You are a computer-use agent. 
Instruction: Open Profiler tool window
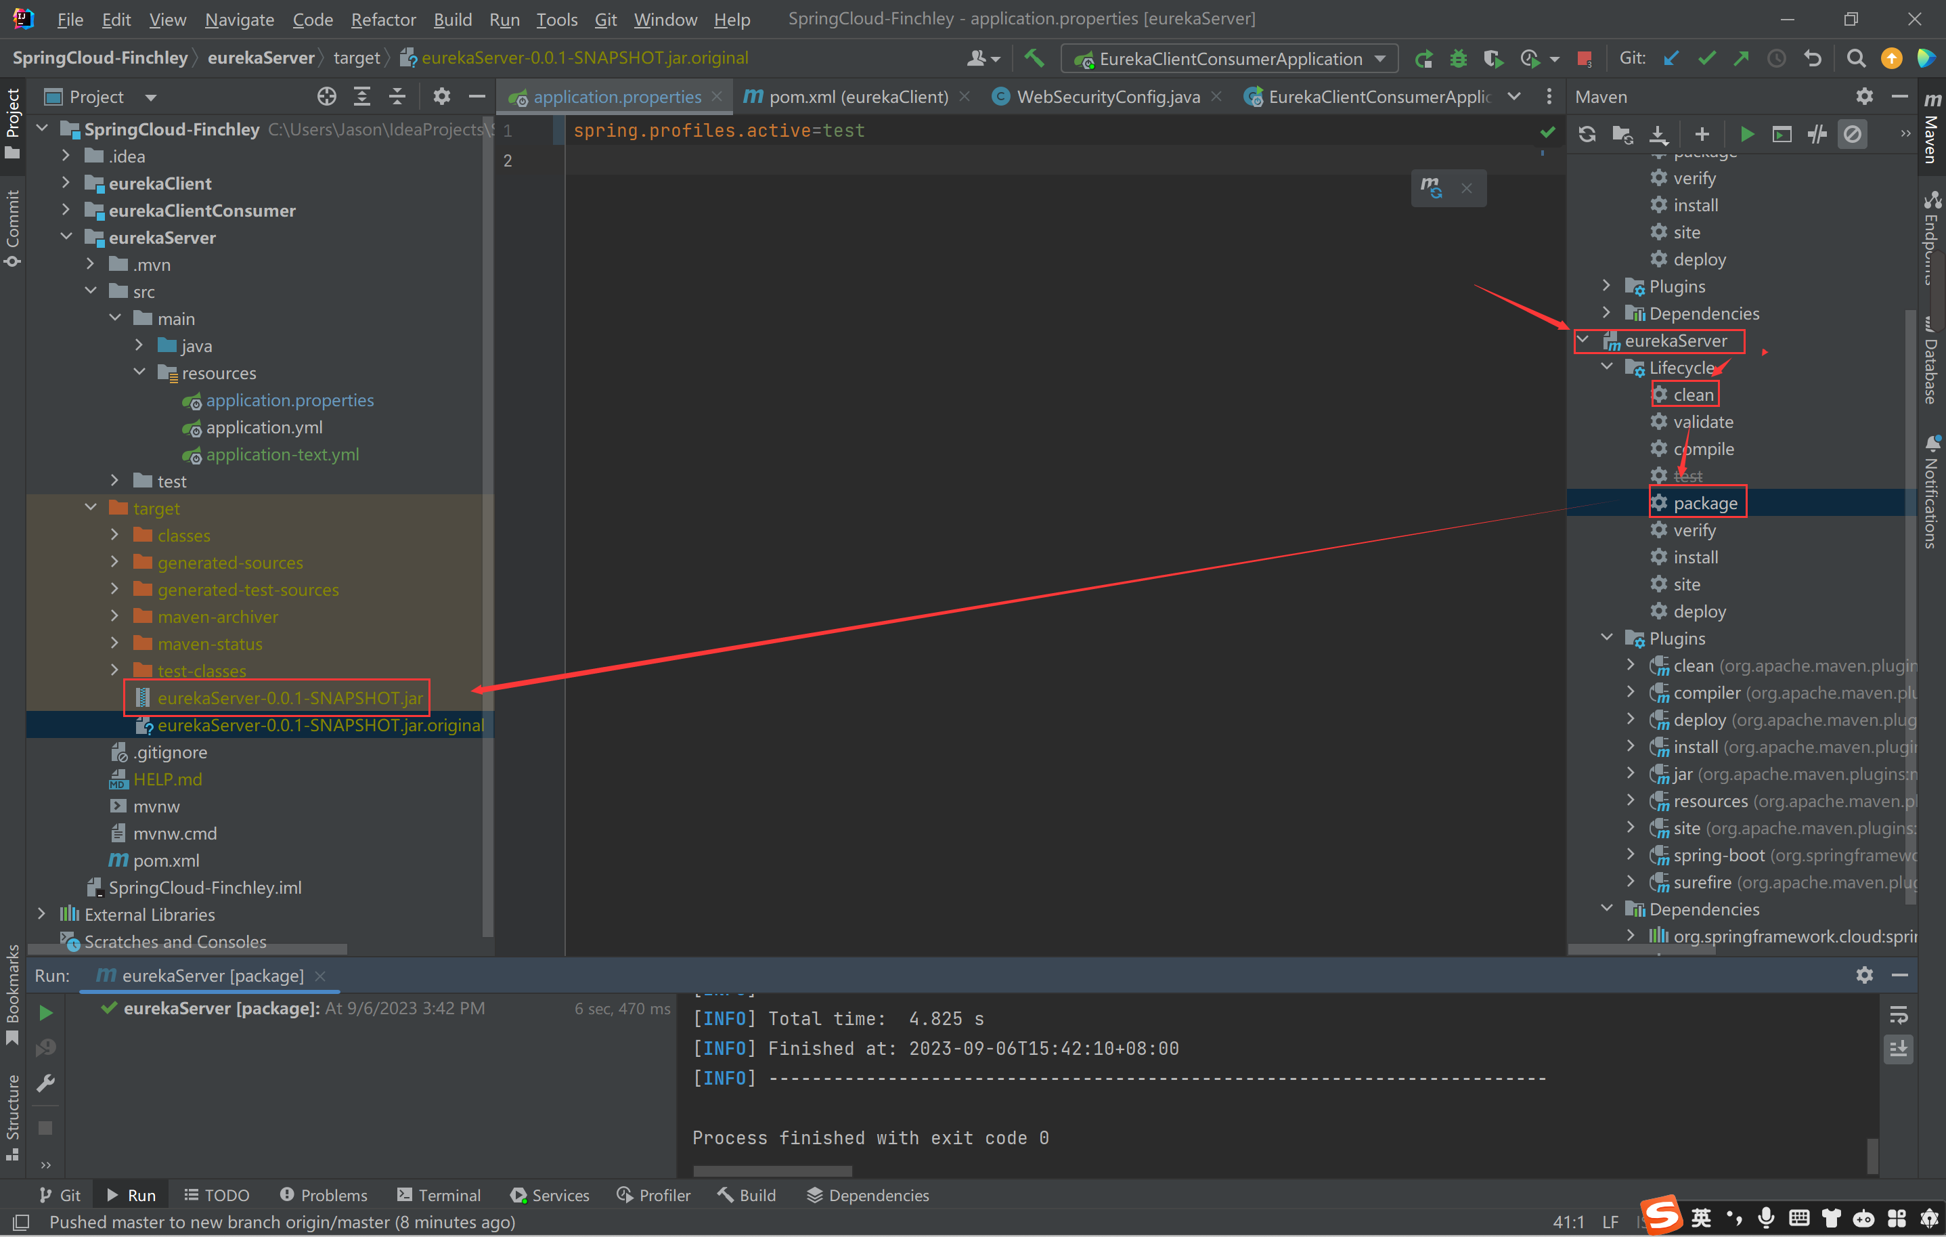coord(653,1195)
